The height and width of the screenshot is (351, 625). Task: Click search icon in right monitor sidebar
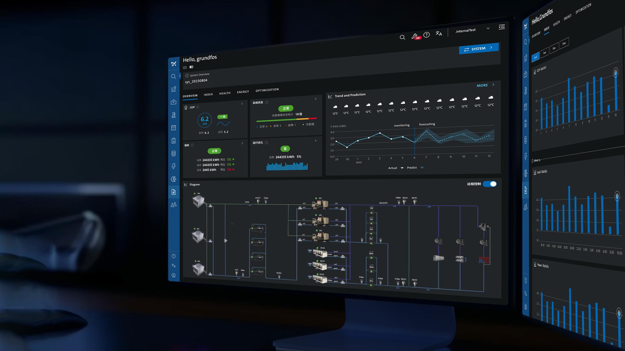526,42
